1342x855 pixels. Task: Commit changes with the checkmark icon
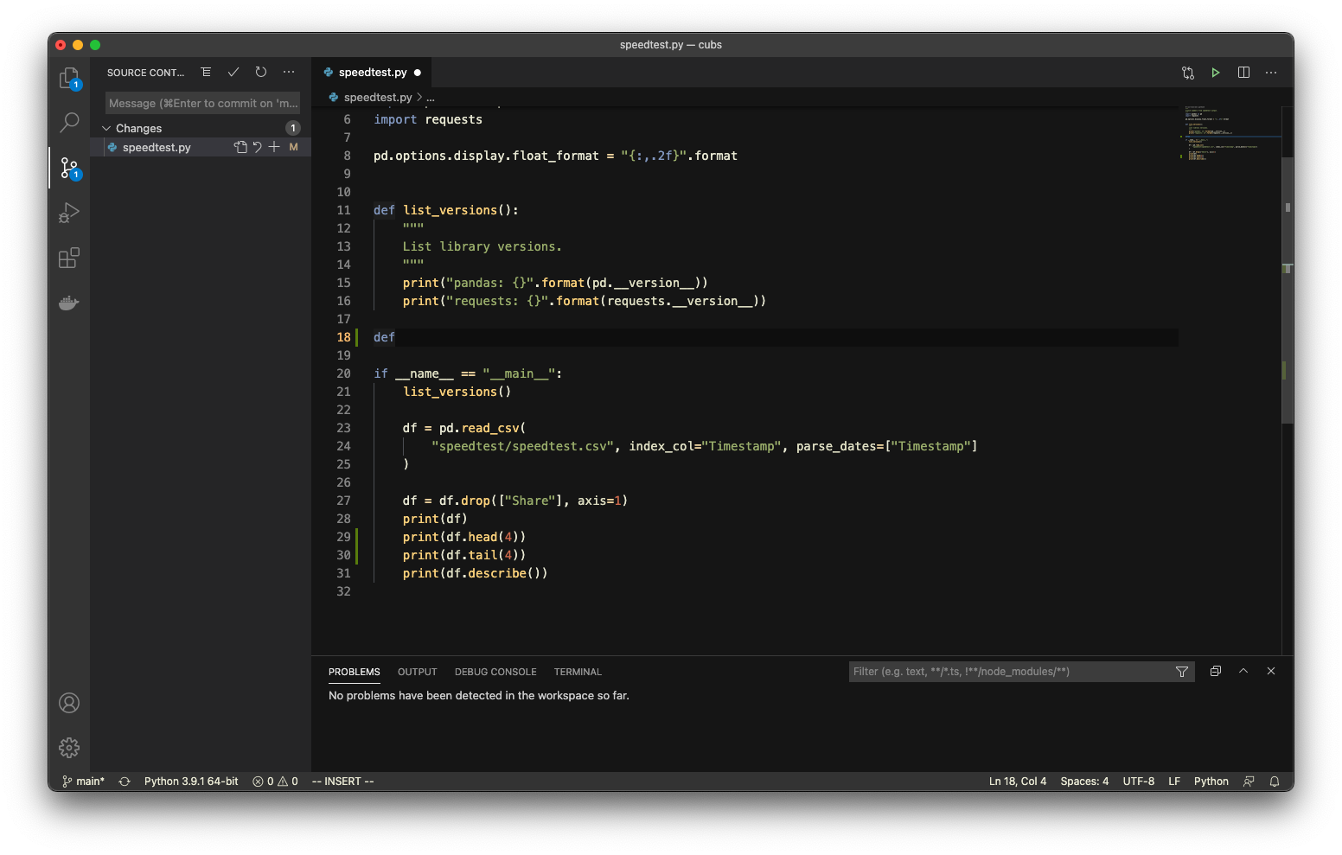(x=233, y=72)
